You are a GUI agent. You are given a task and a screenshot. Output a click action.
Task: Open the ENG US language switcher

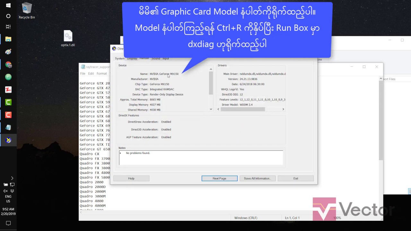[8, 199]
